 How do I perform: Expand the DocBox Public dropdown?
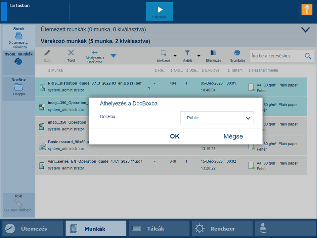tap(217, 118)
